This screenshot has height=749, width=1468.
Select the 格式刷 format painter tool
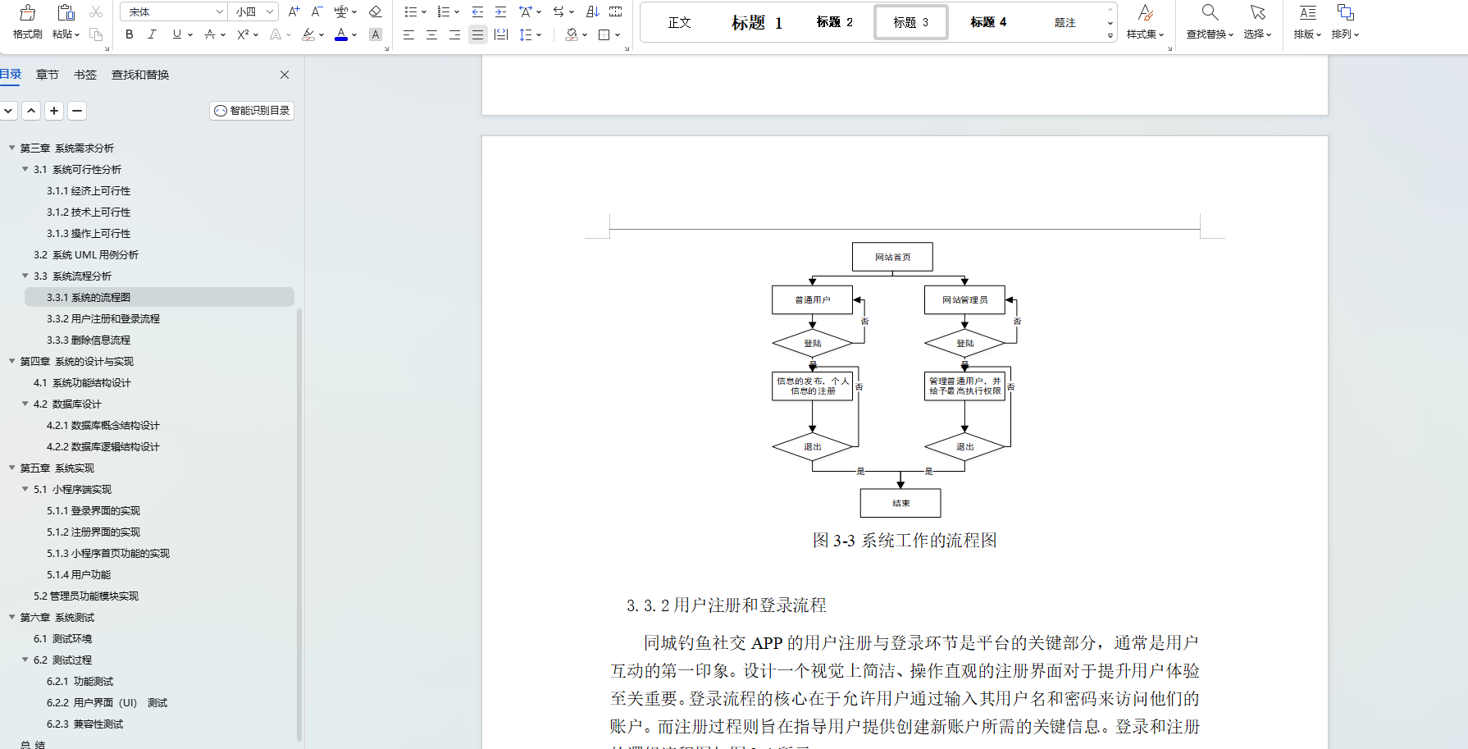[x=27, y=22]
